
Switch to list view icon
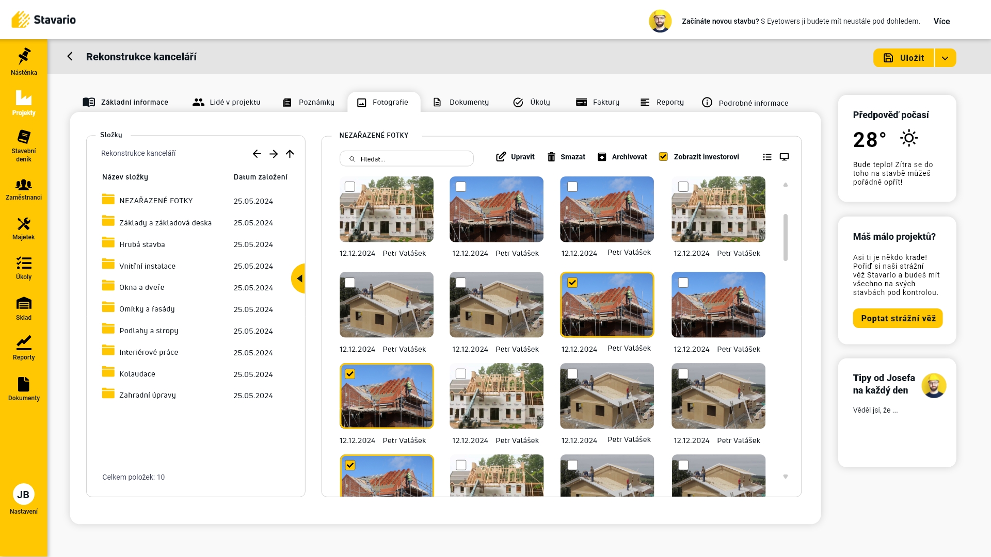(x=767, y=157)
